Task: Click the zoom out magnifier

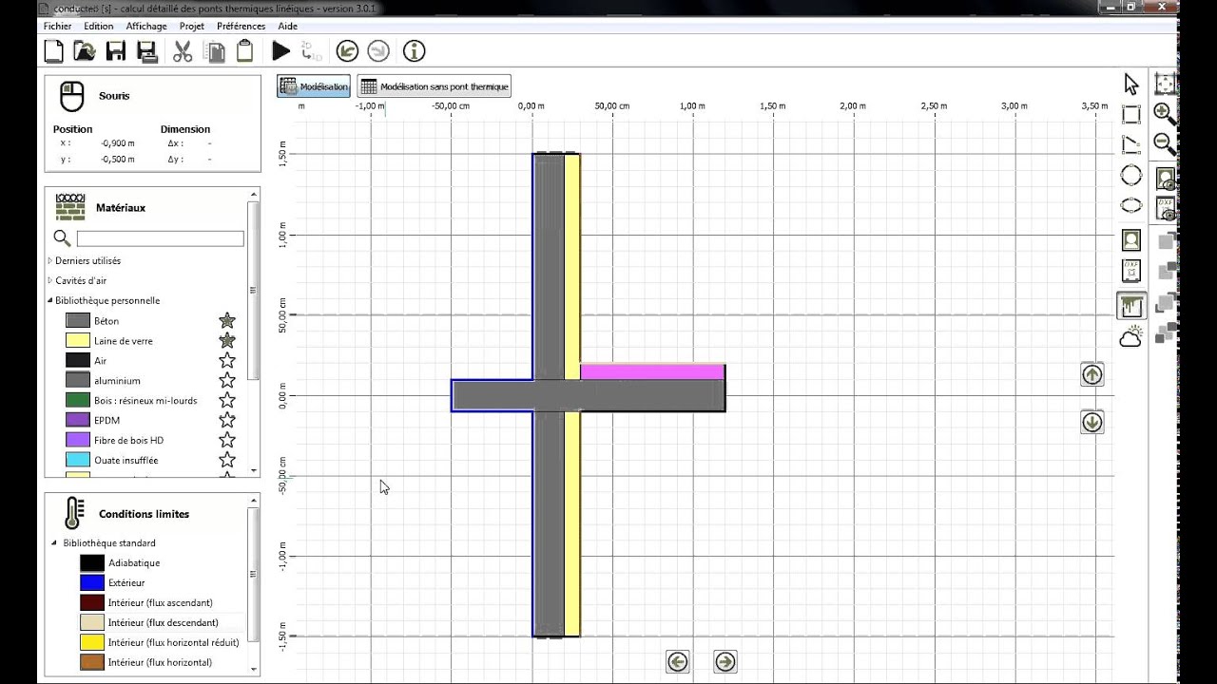Action: coord(1165,144)
